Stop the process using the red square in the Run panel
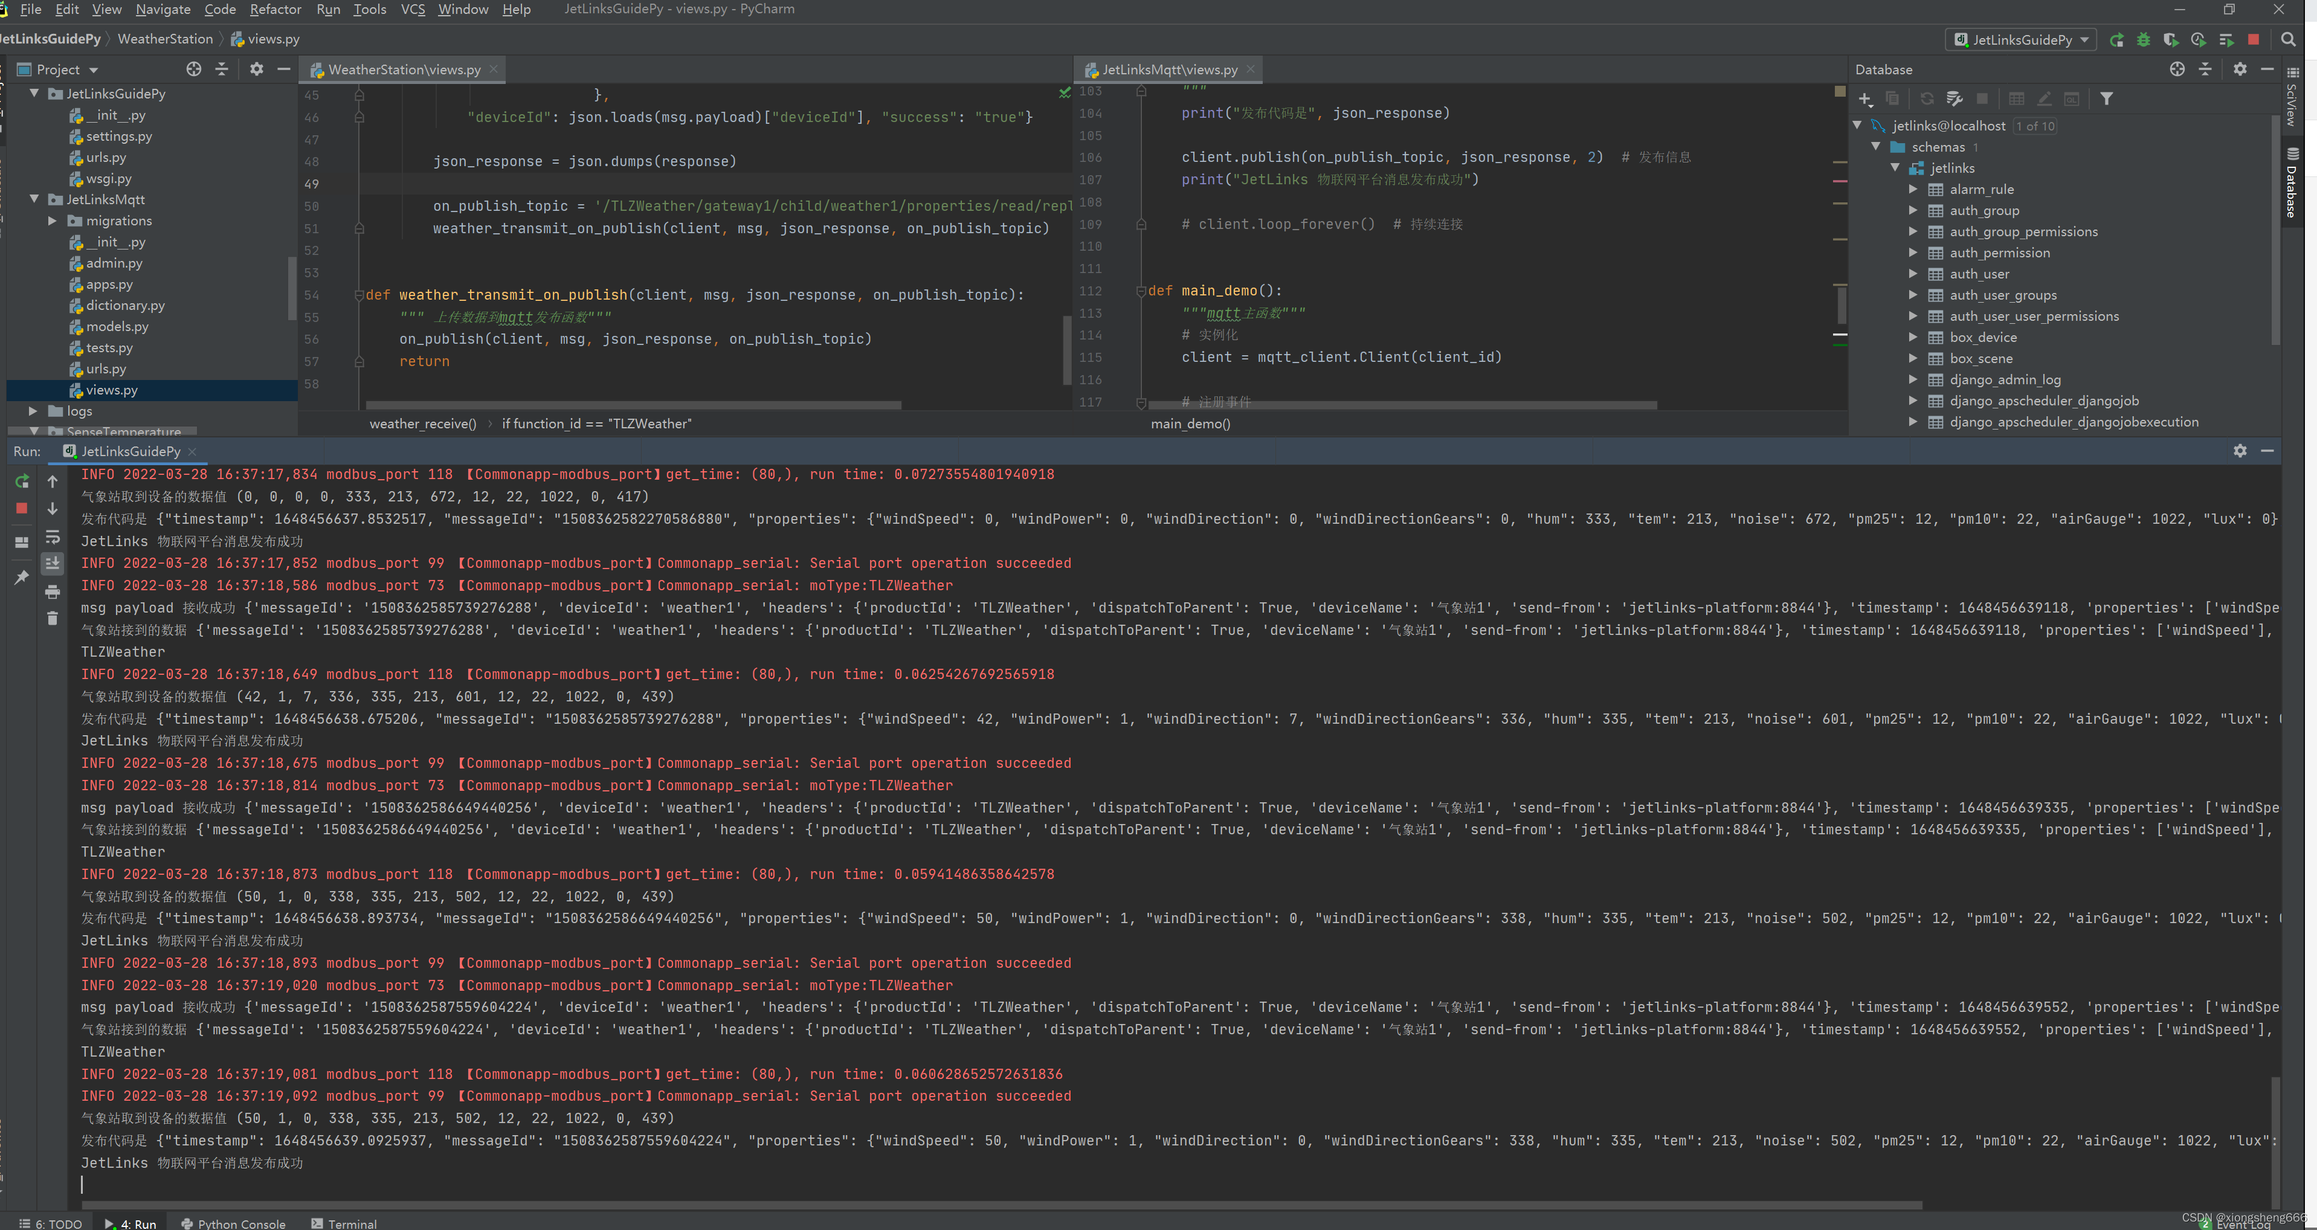 (22, 508)
